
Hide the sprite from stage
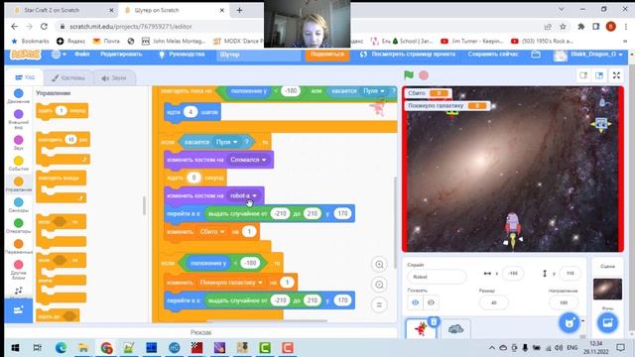point(431,302)
